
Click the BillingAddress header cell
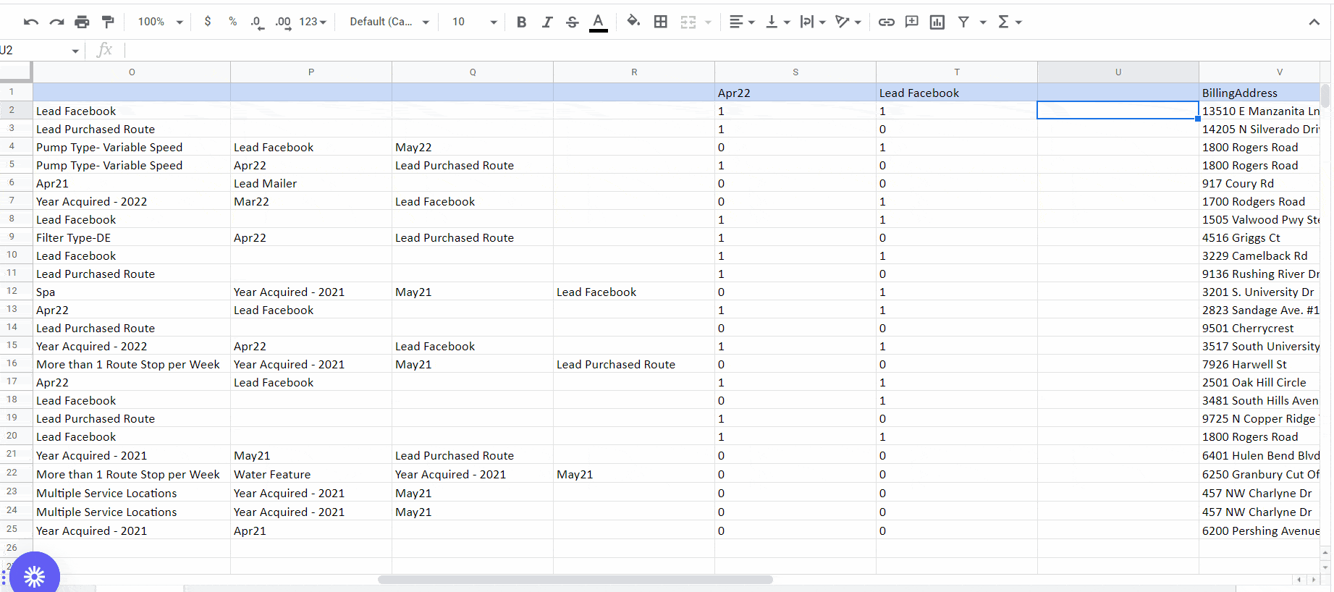(x=1259, y=93)
